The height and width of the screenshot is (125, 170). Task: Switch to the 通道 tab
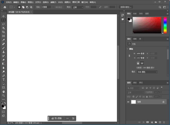click(x=135, y=83)
